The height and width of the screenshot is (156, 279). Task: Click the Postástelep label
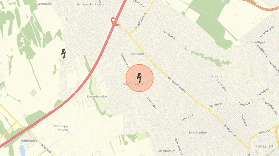pos(198,133)
